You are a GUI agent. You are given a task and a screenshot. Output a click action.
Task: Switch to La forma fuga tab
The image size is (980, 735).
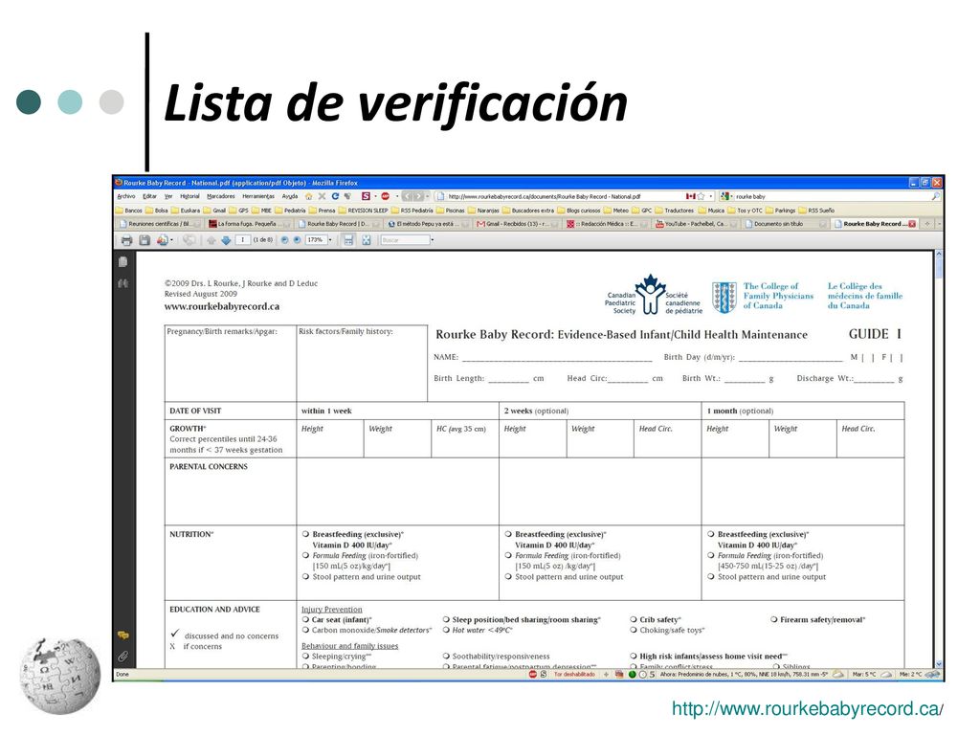click(250, 224)
